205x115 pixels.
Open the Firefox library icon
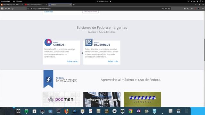pos(185,9)
